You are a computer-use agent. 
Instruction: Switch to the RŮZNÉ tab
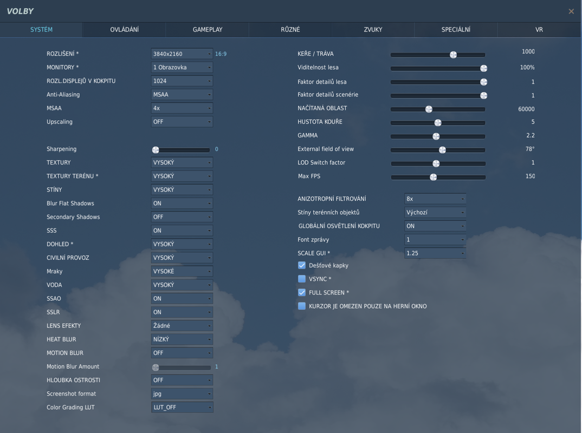click(x=290, y=30)
